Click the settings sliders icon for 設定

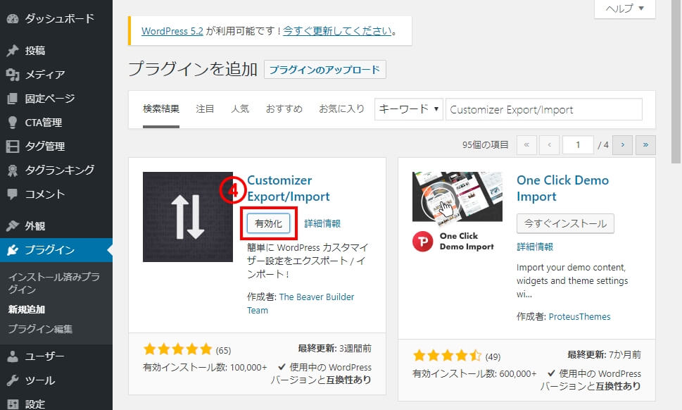pos(13,404)
